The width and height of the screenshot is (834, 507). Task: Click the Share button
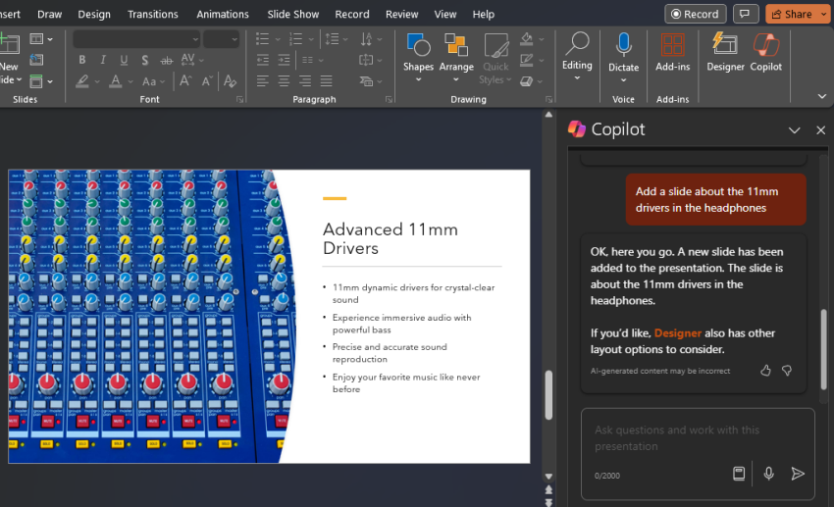pos(792,14)
